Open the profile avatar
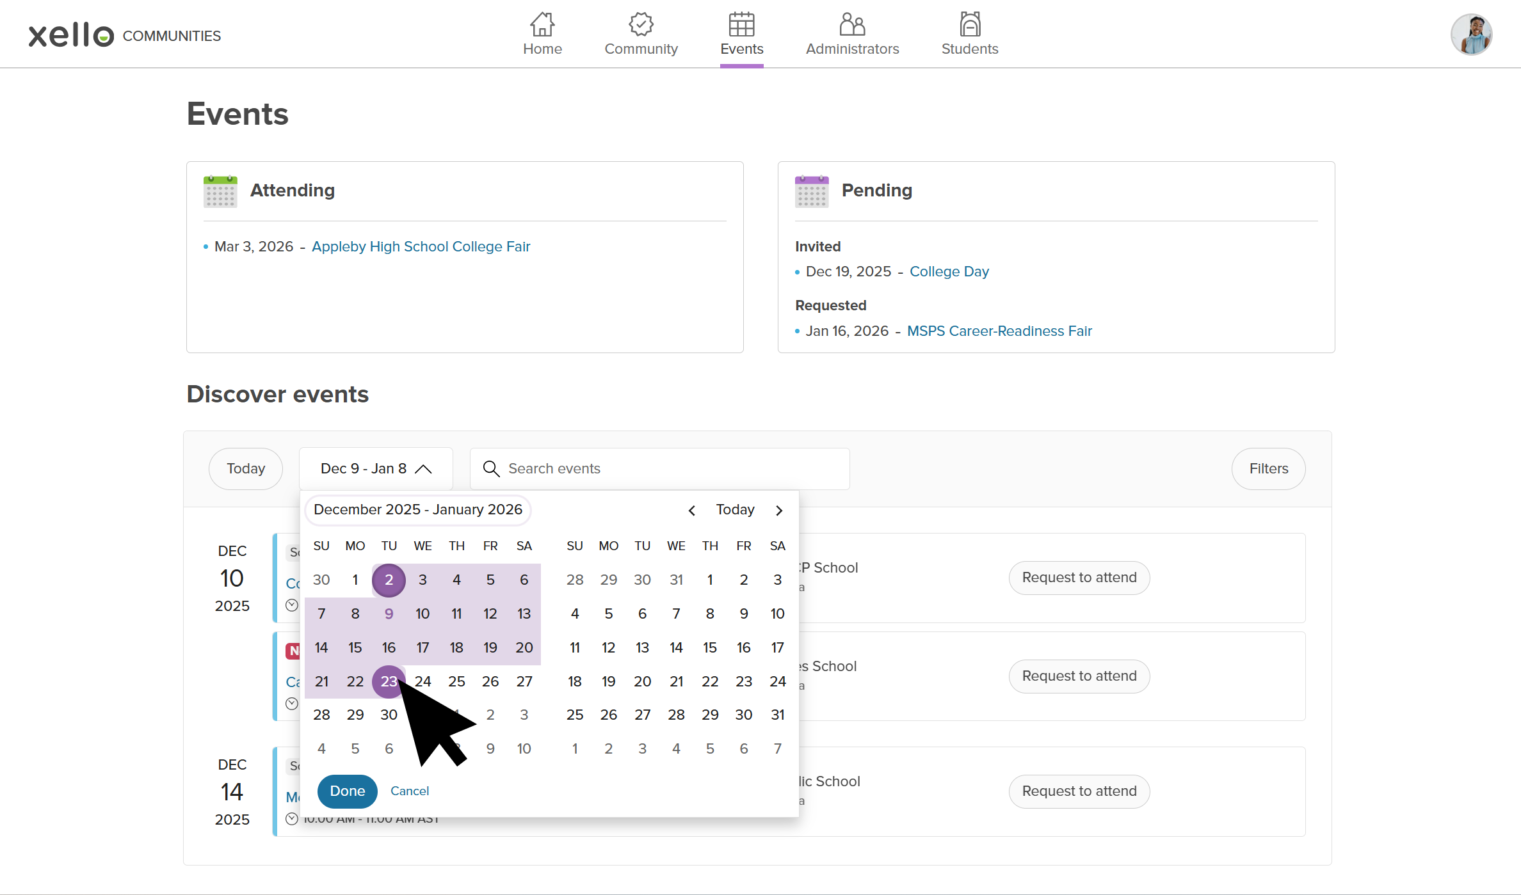1521x895 pixels. pos(1471,34)
